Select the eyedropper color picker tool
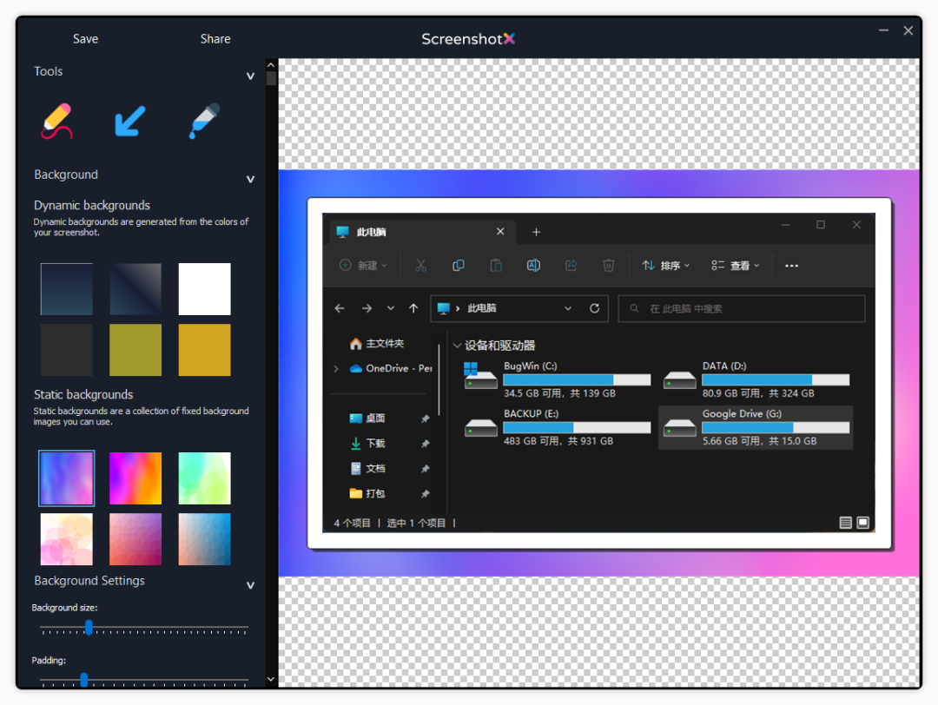Image resolution: width=938 pixels, height=705 pixels. [x=205, y=121]
